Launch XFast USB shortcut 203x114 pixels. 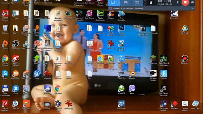pyautogui.click(x=121, y=90)
